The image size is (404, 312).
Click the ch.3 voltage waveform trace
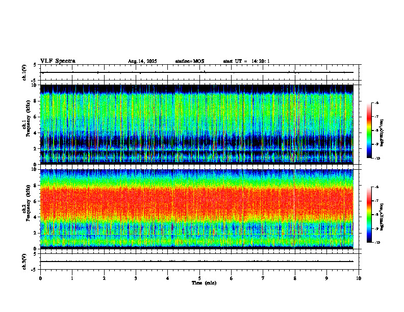point(197,262)
